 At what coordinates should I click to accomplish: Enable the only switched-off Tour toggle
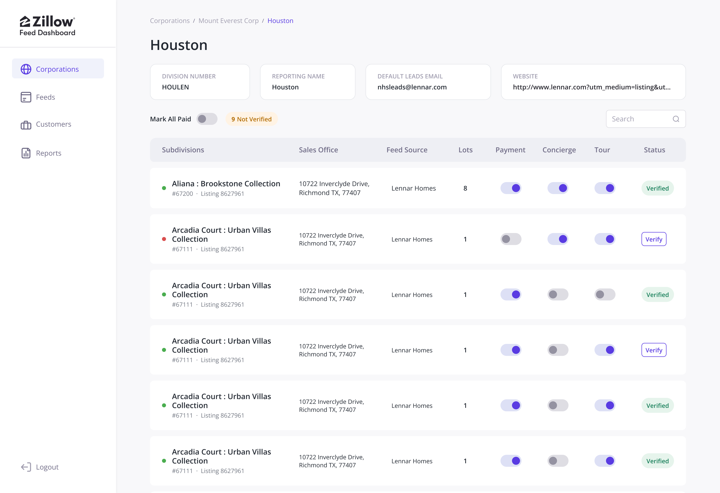point(605,295)
